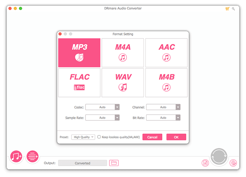Click the OK button
The width and height of the screenshot is (246, 177).
tap(176, 137)
